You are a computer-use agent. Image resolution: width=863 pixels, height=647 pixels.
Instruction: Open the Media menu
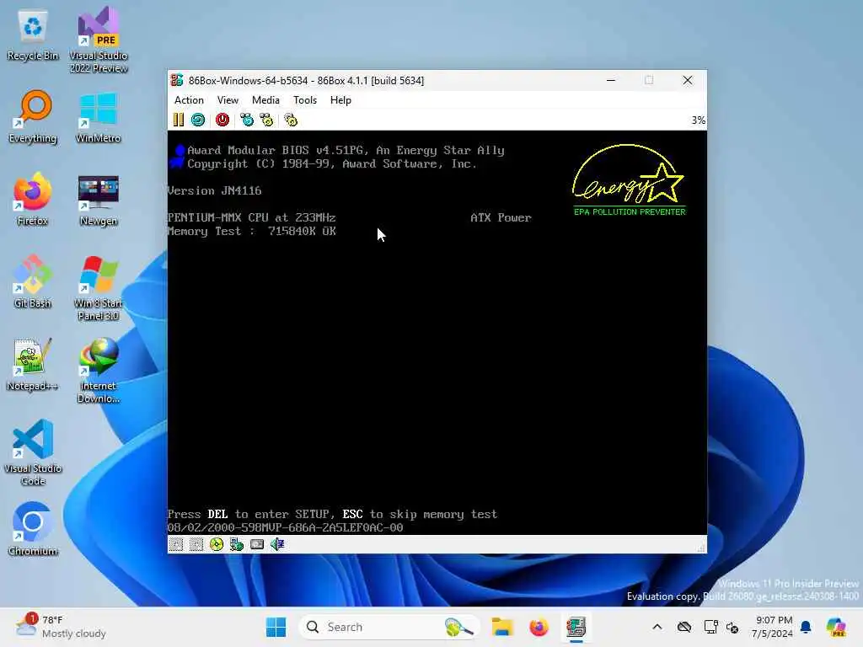(265, 100)
